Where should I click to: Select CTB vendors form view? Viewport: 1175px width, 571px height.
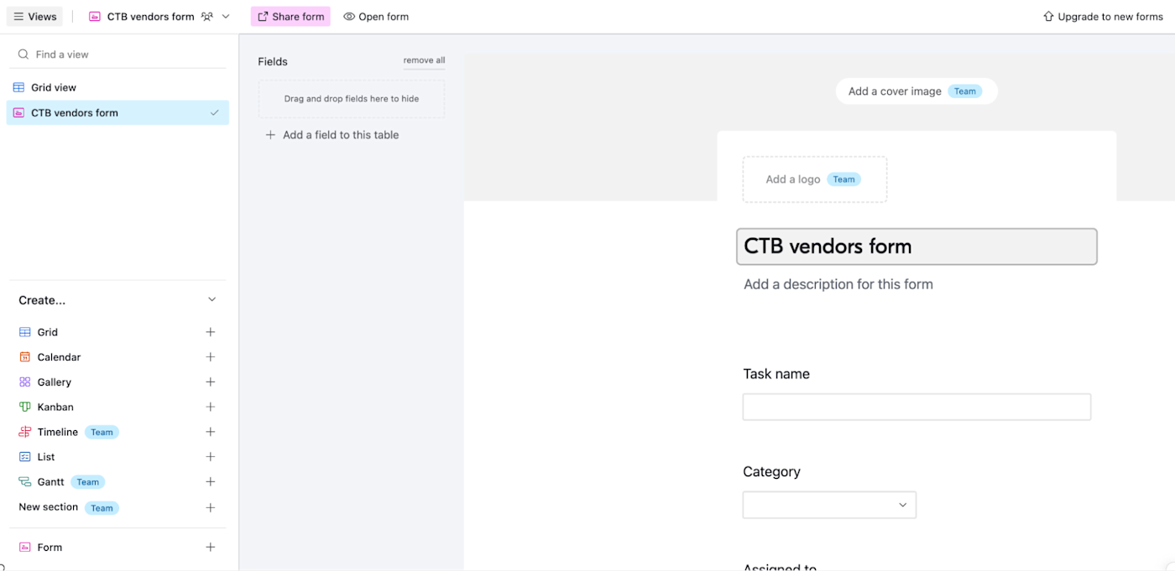pos(117,112)
